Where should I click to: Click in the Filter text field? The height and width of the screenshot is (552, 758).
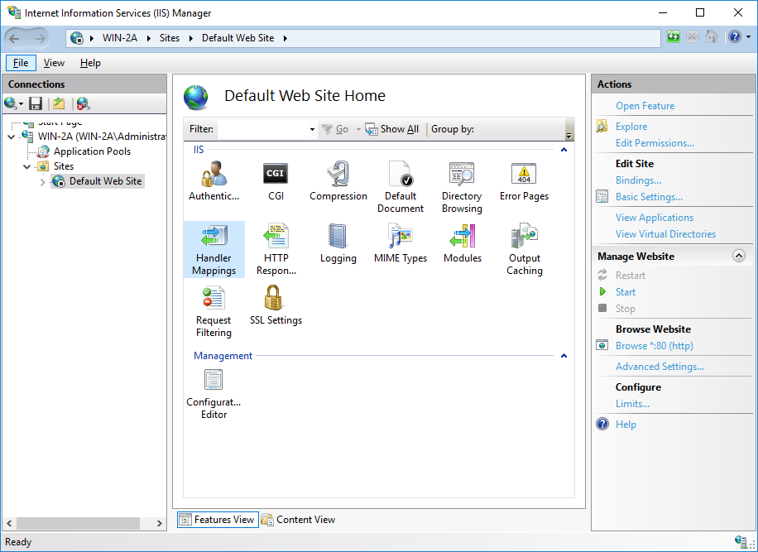[261, 129]
